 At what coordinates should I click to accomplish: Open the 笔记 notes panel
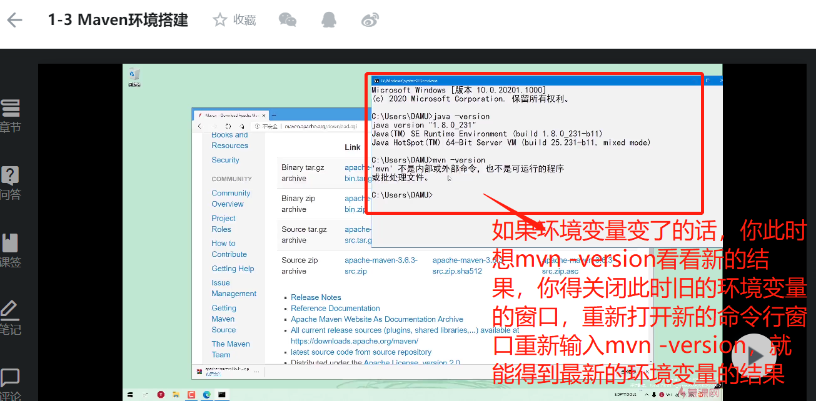[x=10, y=317]
